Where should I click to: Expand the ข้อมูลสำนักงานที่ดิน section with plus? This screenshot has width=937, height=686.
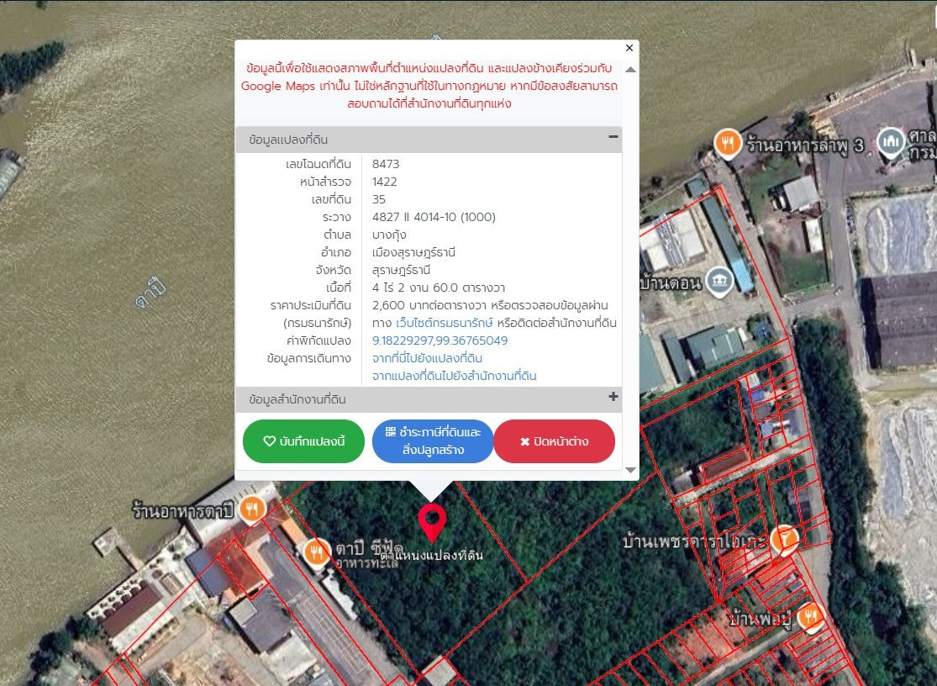click(x=613, y=397)
